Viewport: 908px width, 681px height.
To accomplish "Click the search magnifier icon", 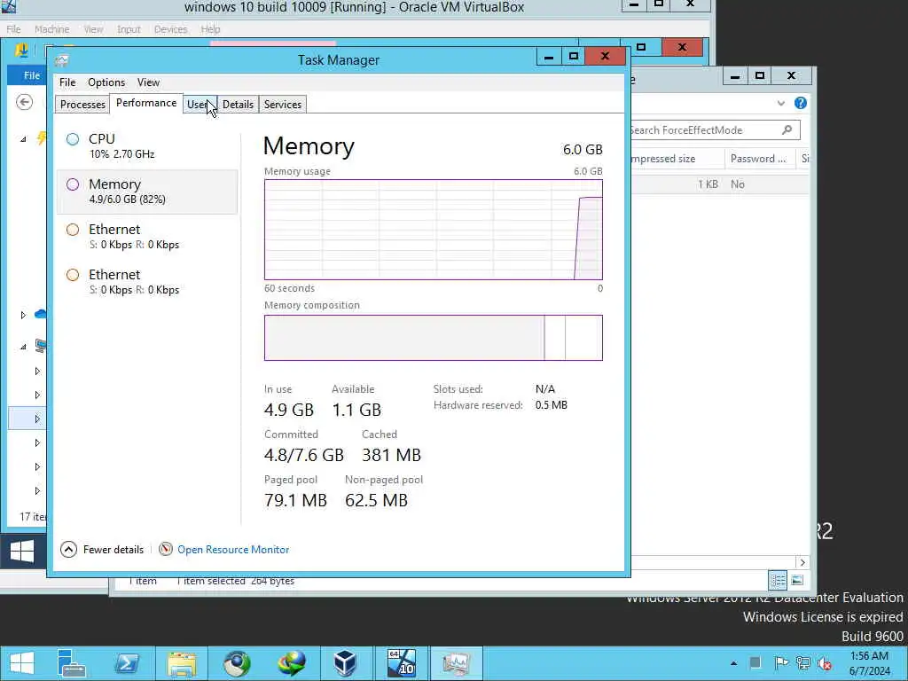I will point(787,129).
